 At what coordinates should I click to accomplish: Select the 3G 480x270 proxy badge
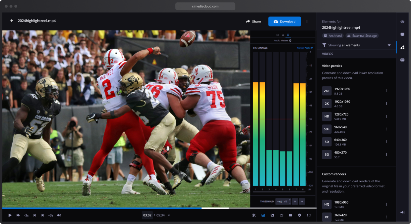pyautogui.click(x=327, y=155)
